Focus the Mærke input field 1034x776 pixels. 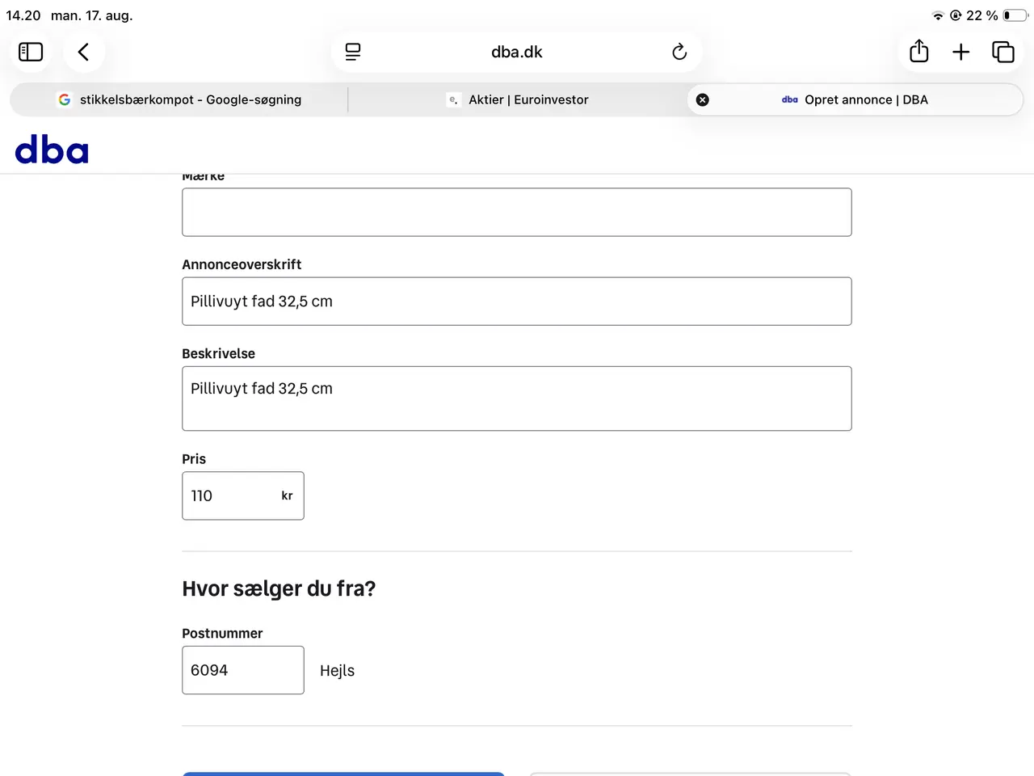(x=517, y=213)
